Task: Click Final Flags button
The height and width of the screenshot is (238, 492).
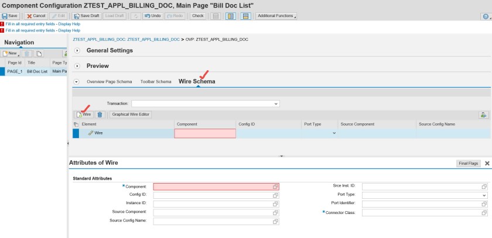Action: (468, 164)
